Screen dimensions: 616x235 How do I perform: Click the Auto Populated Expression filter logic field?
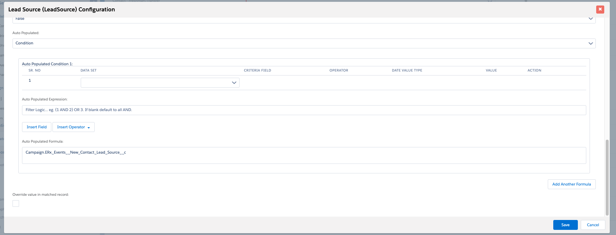pos(303,110)
